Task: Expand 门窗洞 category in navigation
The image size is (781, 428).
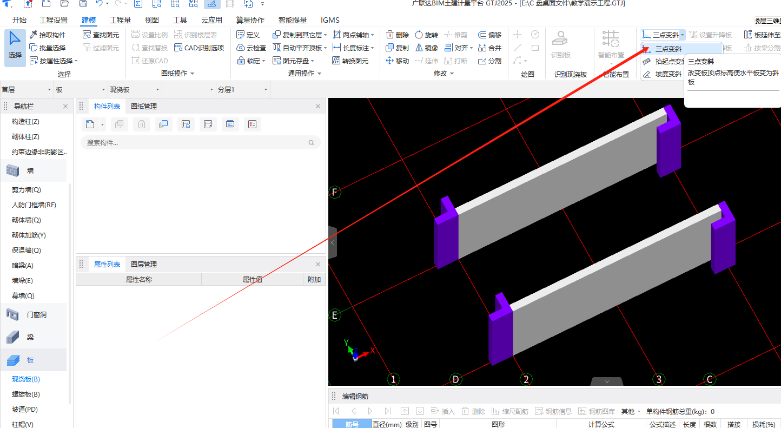Action: (34, 314)
